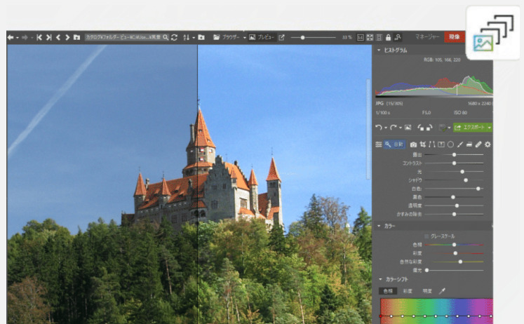Click the back navigation arrow
Image resolution: width=524 pixels, height=324 pixels.
11,37
